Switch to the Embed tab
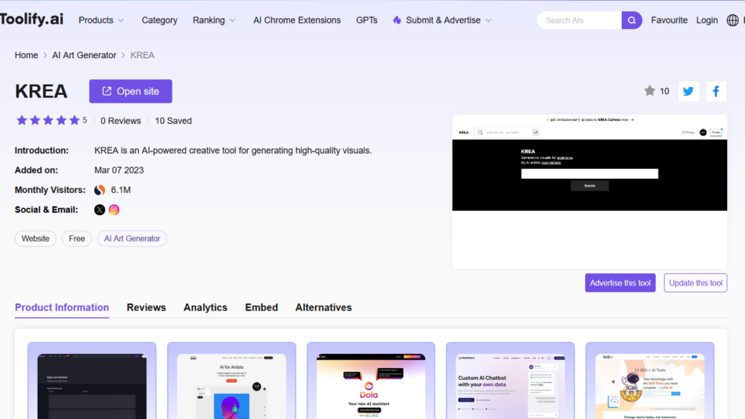 click(x=261, y=308)
